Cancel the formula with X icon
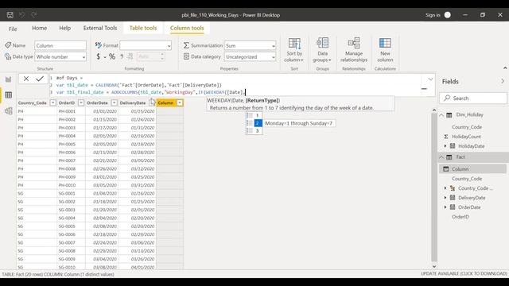This screenshot has width=509, height=286. point(26,79)
